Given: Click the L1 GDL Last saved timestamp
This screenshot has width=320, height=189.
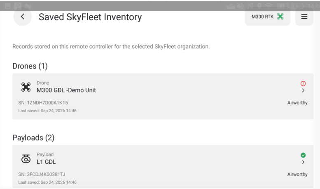Looking at the screenshot, I should pos(47,182).
